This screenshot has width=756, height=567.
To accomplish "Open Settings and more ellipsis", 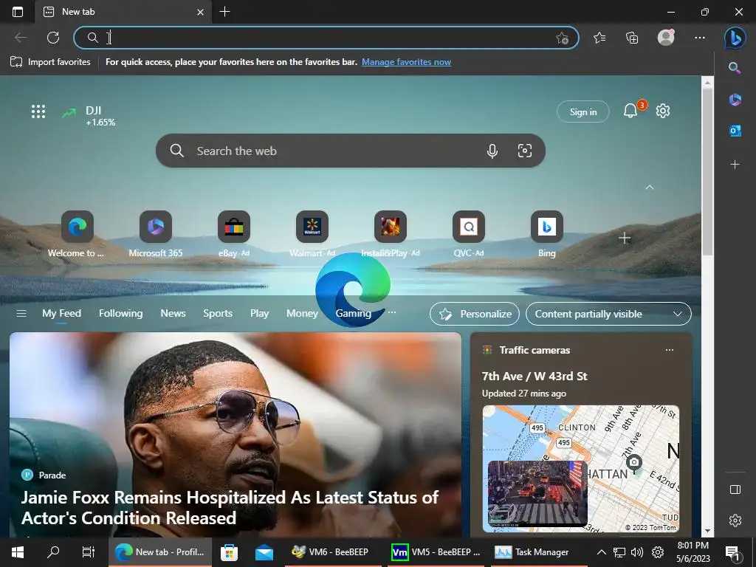I will (700, 38).
